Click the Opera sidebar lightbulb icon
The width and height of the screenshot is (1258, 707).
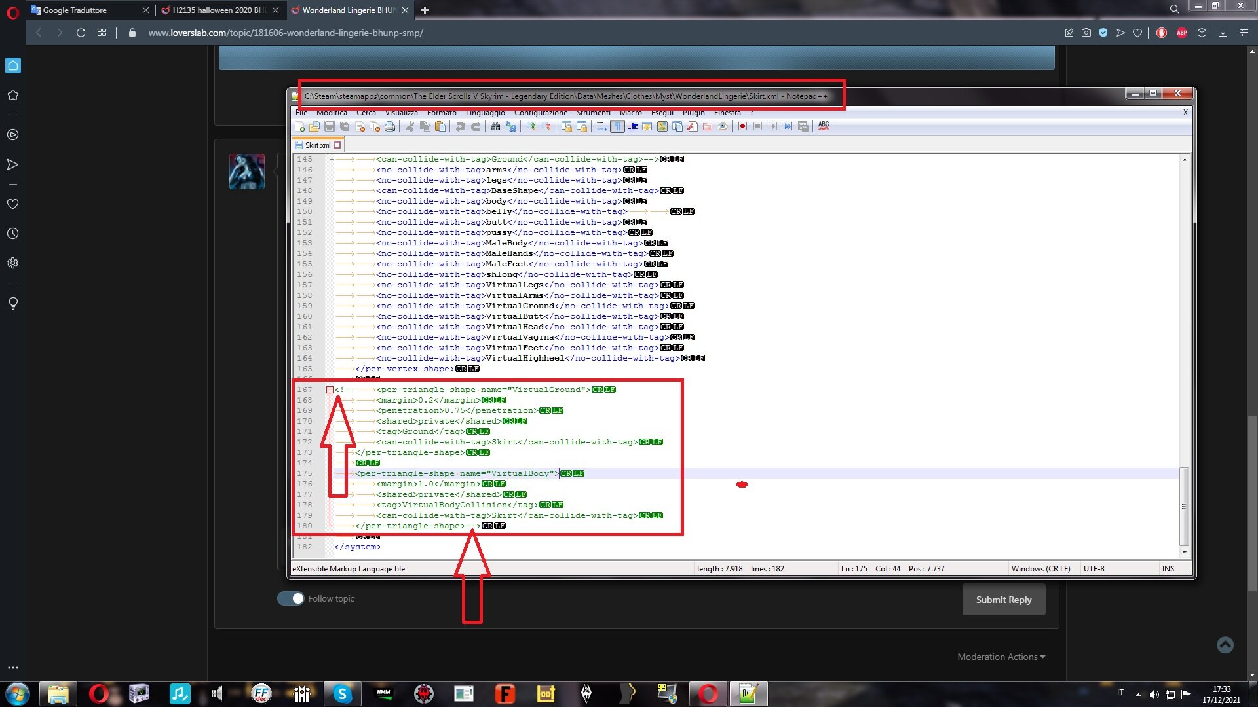(x=12, y=303)
